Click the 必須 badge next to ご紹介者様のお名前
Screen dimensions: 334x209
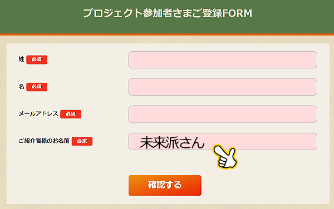82,141
